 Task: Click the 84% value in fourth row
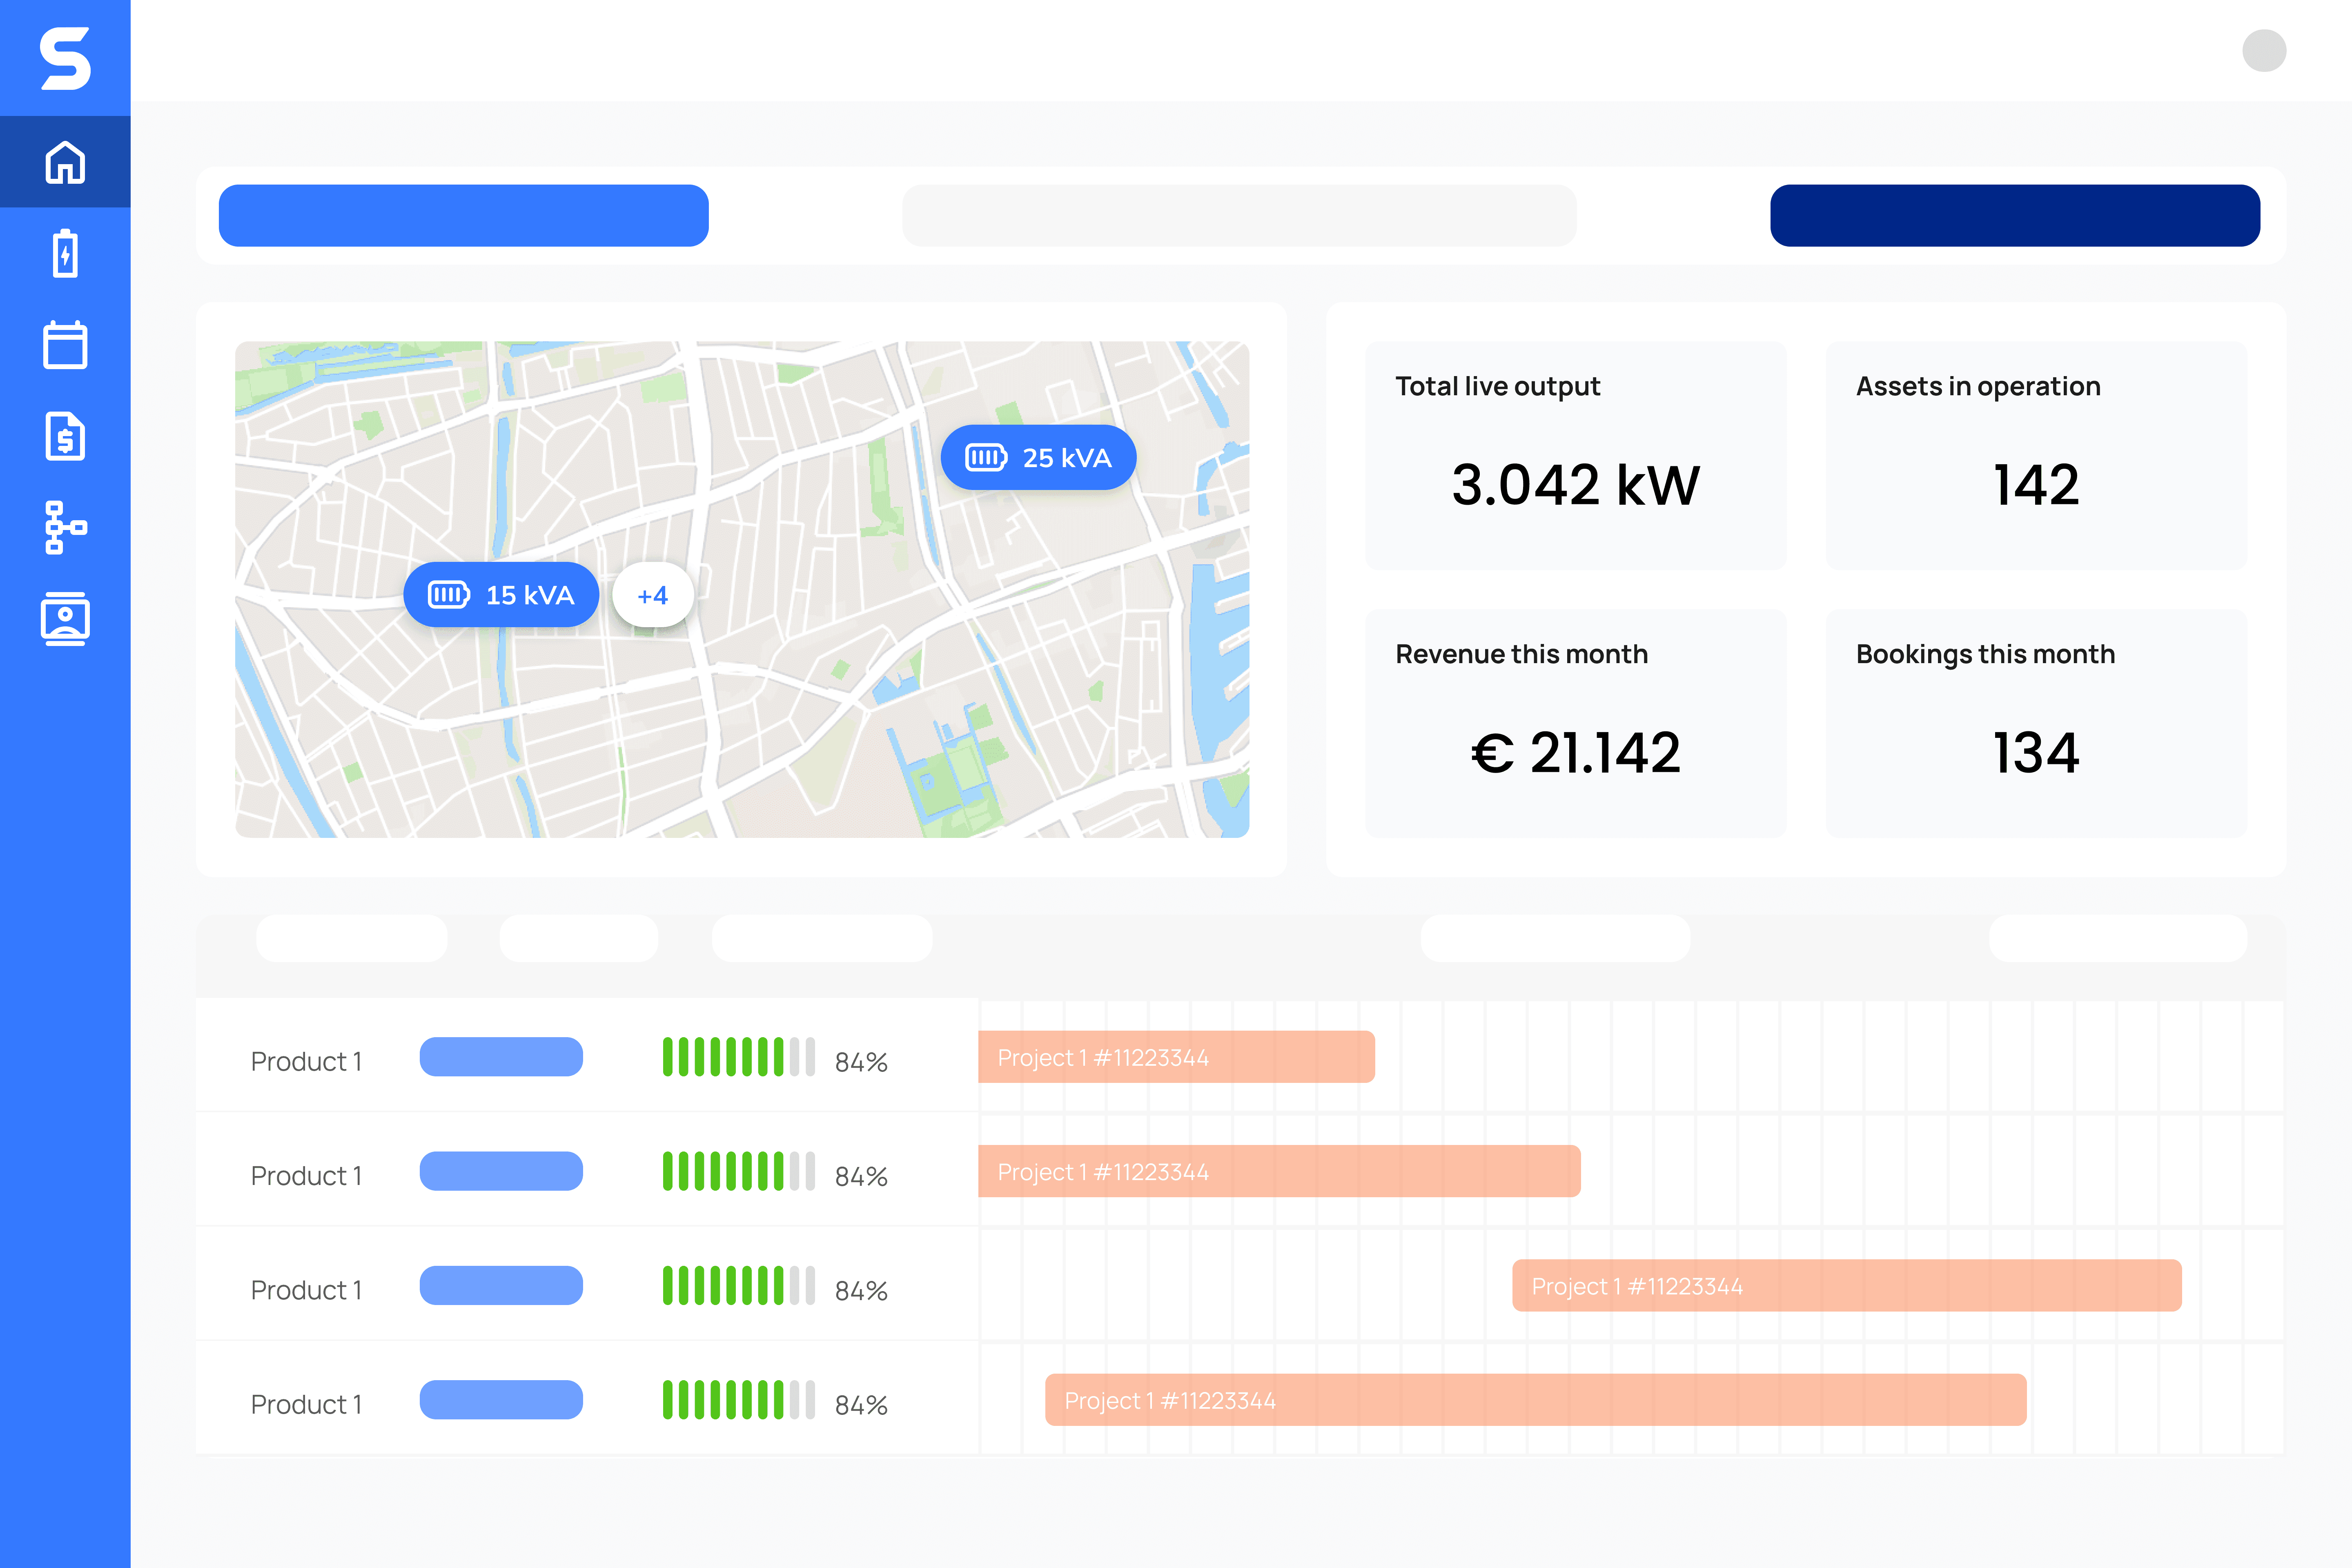click(x=861, y=1405)
